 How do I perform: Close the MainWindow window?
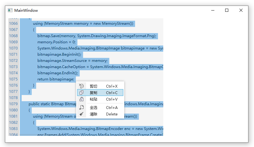click(x=241, y=10)
